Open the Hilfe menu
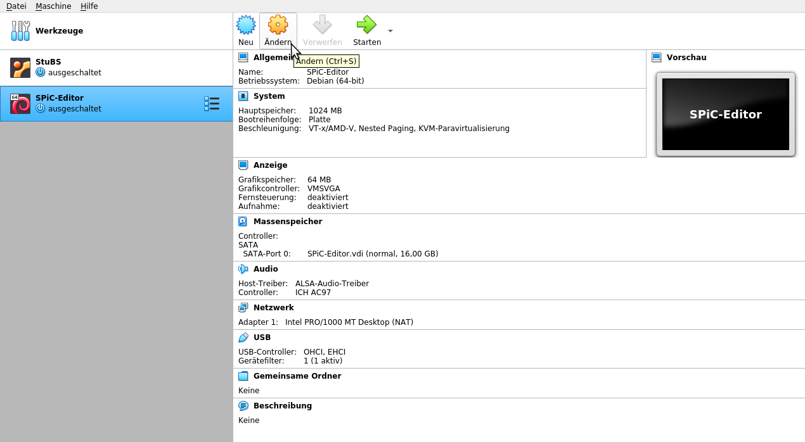Viewport: 805px width, 442px height. (89, 6)
